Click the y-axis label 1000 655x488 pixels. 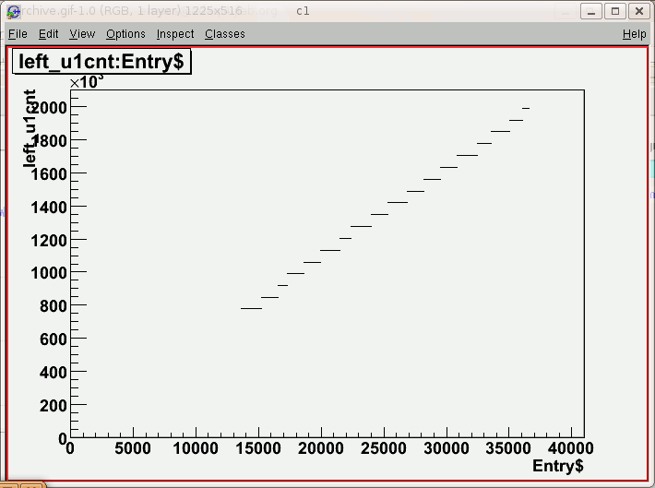(49, 273)
